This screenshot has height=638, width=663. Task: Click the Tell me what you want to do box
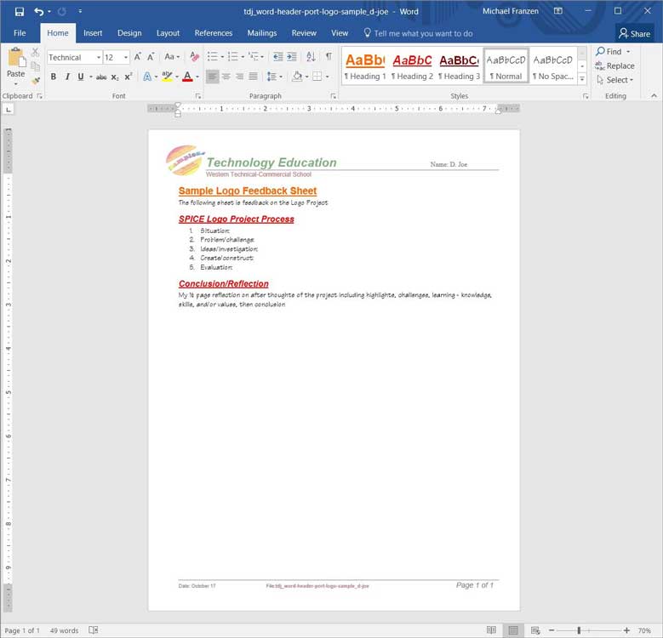423,33
